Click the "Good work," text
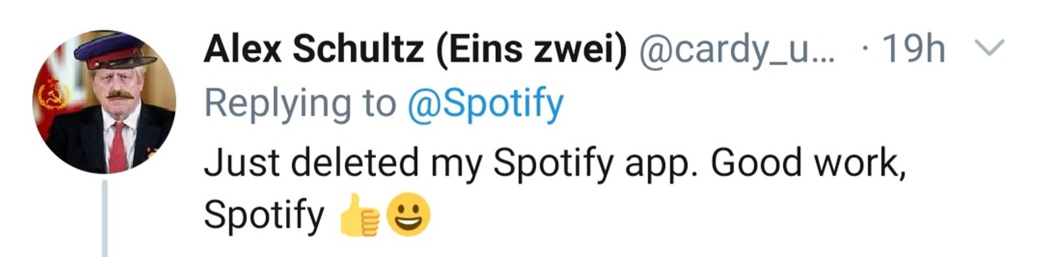This screenshot has width=1041, height=257. [807, 163]
